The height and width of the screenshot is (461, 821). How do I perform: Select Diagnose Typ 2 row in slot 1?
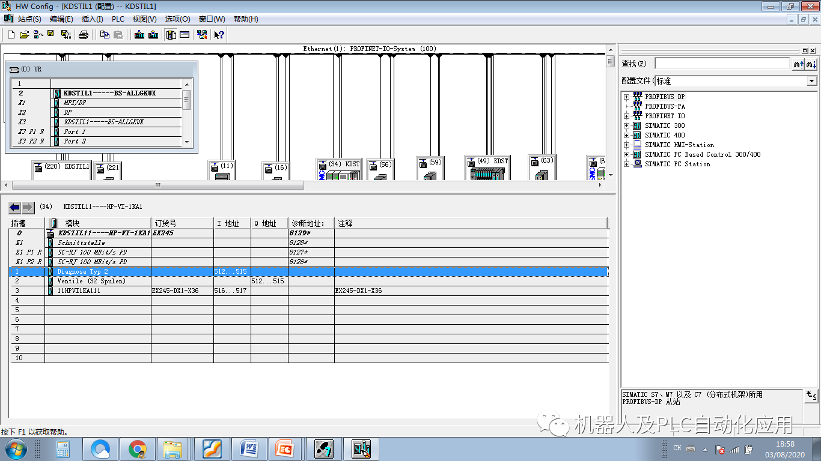pos(310,272)
